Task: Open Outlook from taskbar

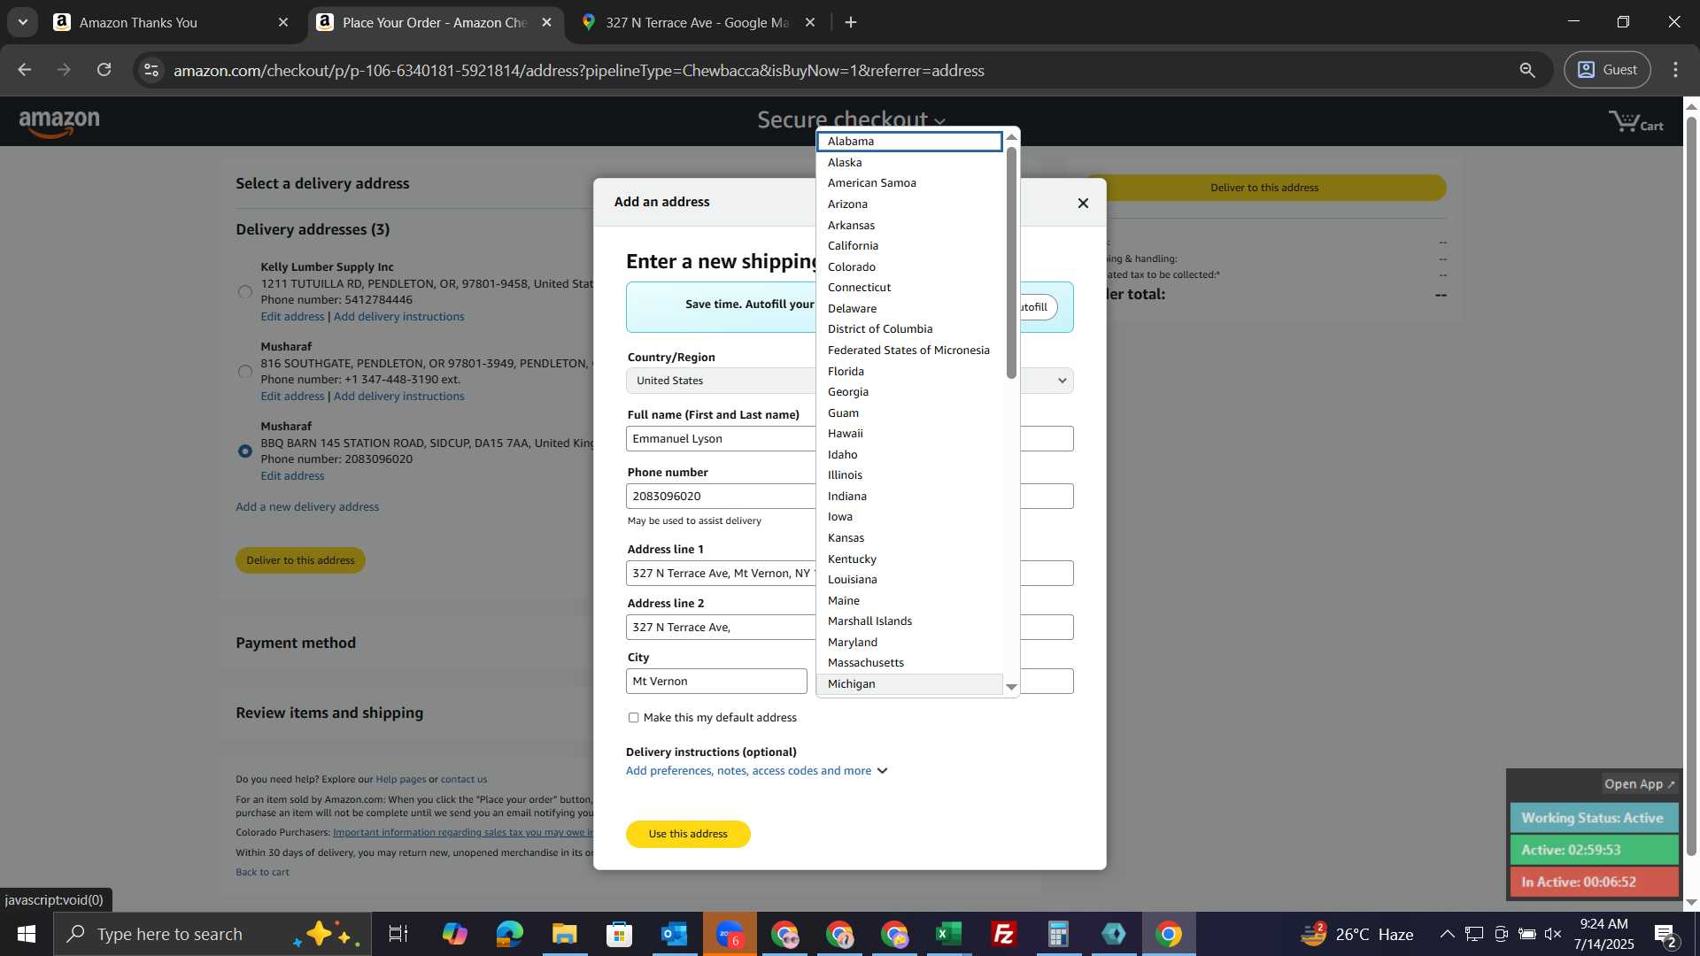Action: point(674,934)
